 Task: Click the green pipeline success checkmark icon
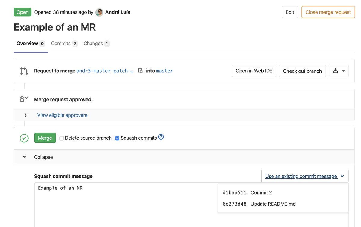pos(24,138)
